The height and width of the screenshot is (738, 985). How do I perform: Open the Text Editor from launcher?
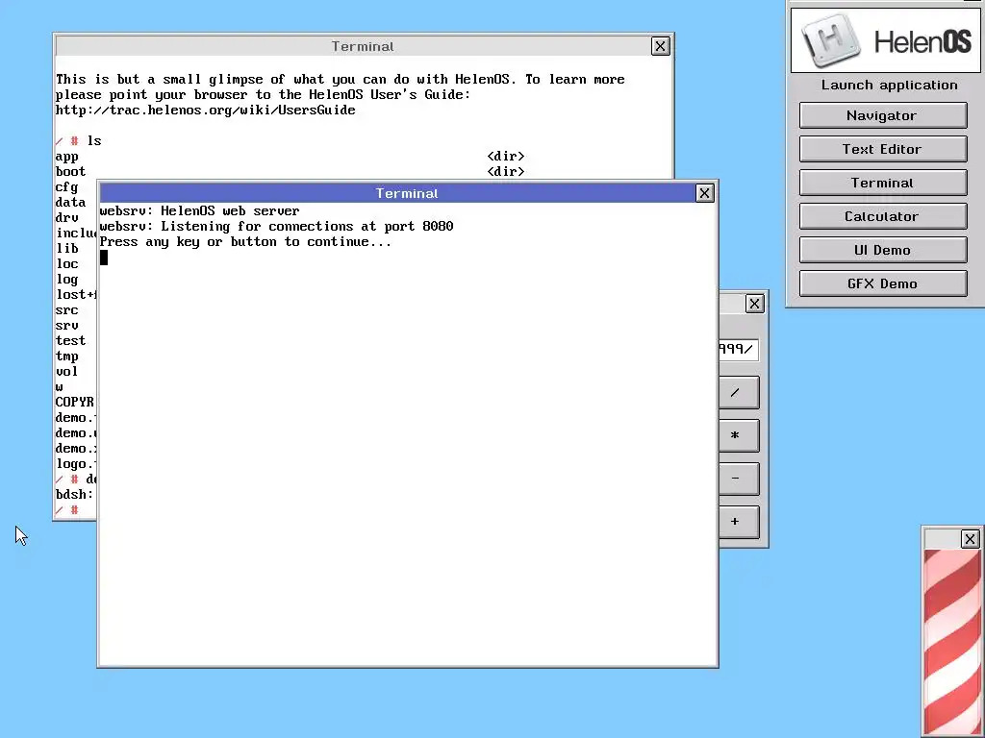(x=883, y=149)
